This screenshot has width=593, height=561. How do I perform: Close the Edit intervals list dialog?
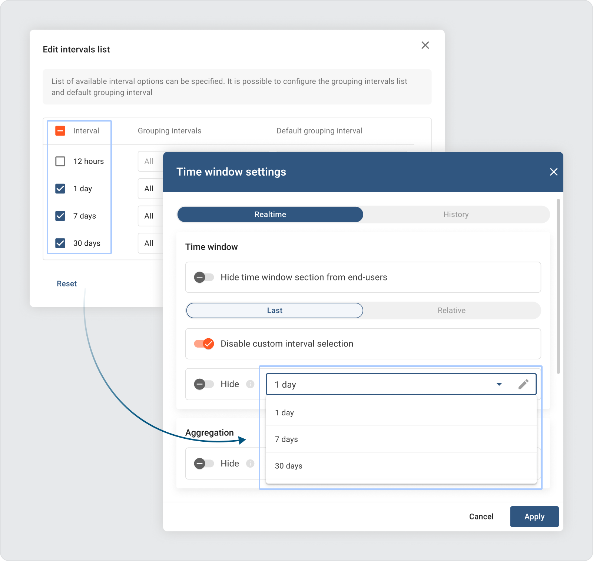click(x=425, y=45)
